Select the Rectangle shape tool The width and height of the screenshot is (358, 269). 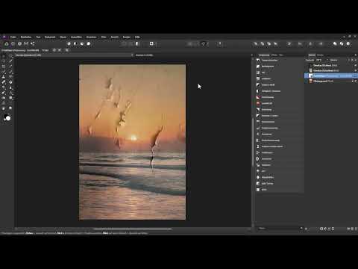[x=10, y=98]
